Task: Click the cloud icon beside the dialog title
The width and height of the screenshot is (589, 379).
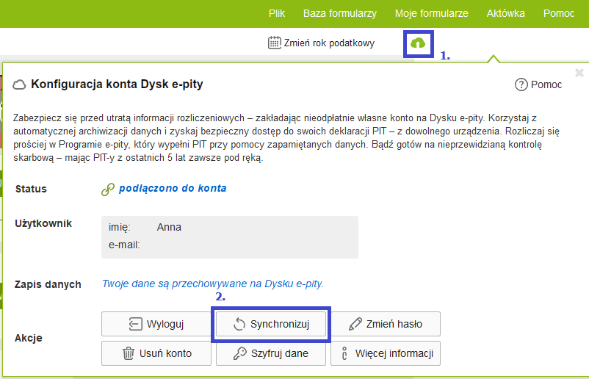Action: pyautogui.click(x=20, y=84)
